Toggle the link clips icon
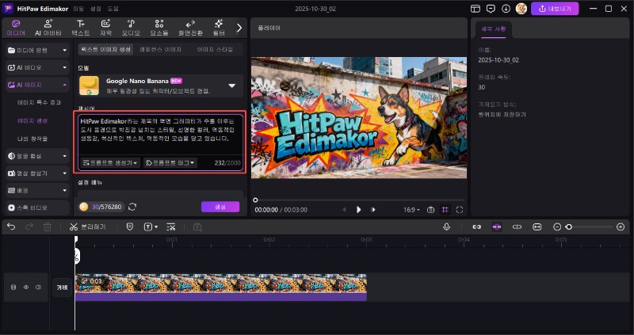Viewport: 634px width, 335px height. tap(477, 227)
